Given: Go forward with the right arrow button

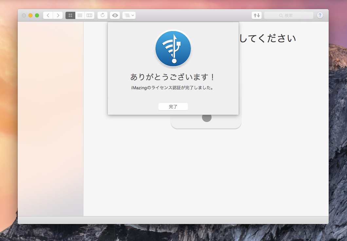Looking at the screenshot, I should (x=58, y=15).
